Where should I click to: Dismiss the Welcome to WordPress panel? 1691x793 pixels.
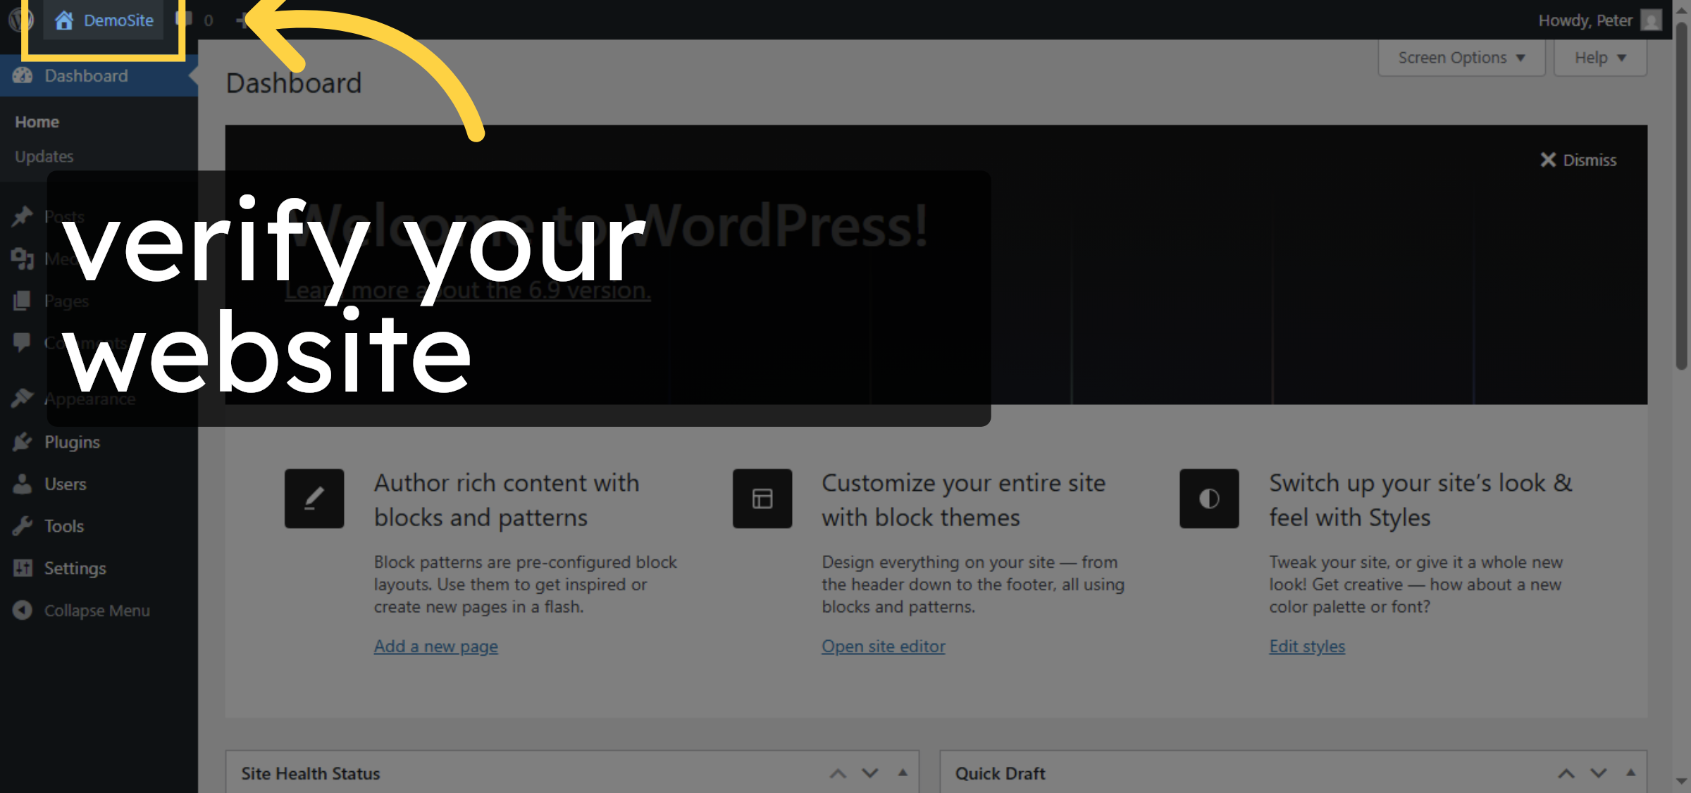pyautogui.click(x=1578, y=160)
